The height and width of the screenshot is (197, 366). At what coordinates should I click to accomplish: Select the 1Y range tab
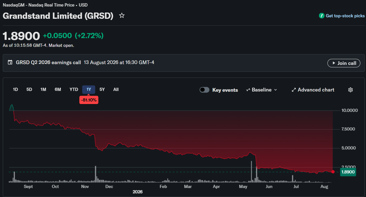pyautogui.click(x=89, y=89)
